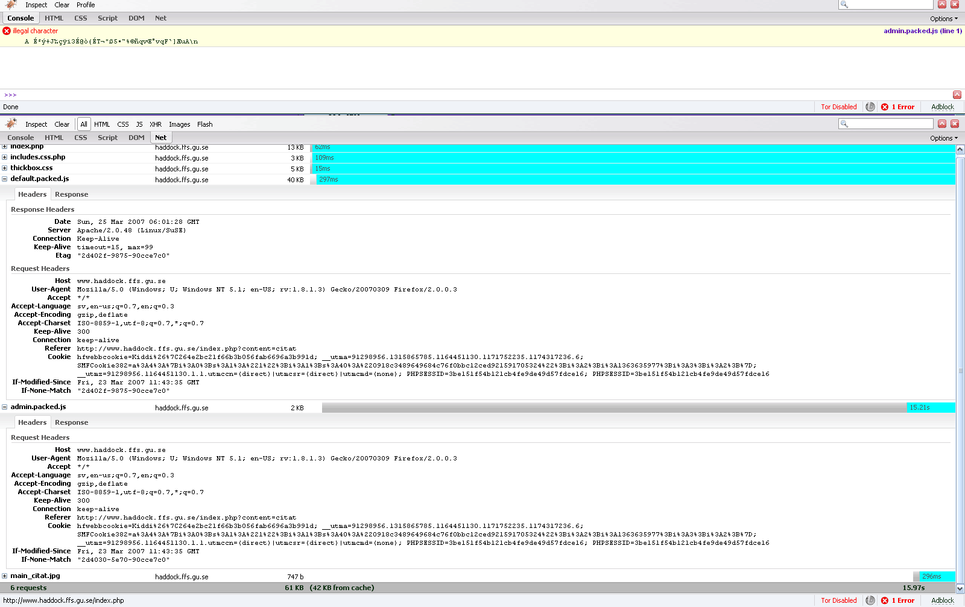Click the upper Firebug search field

(886, 4)
